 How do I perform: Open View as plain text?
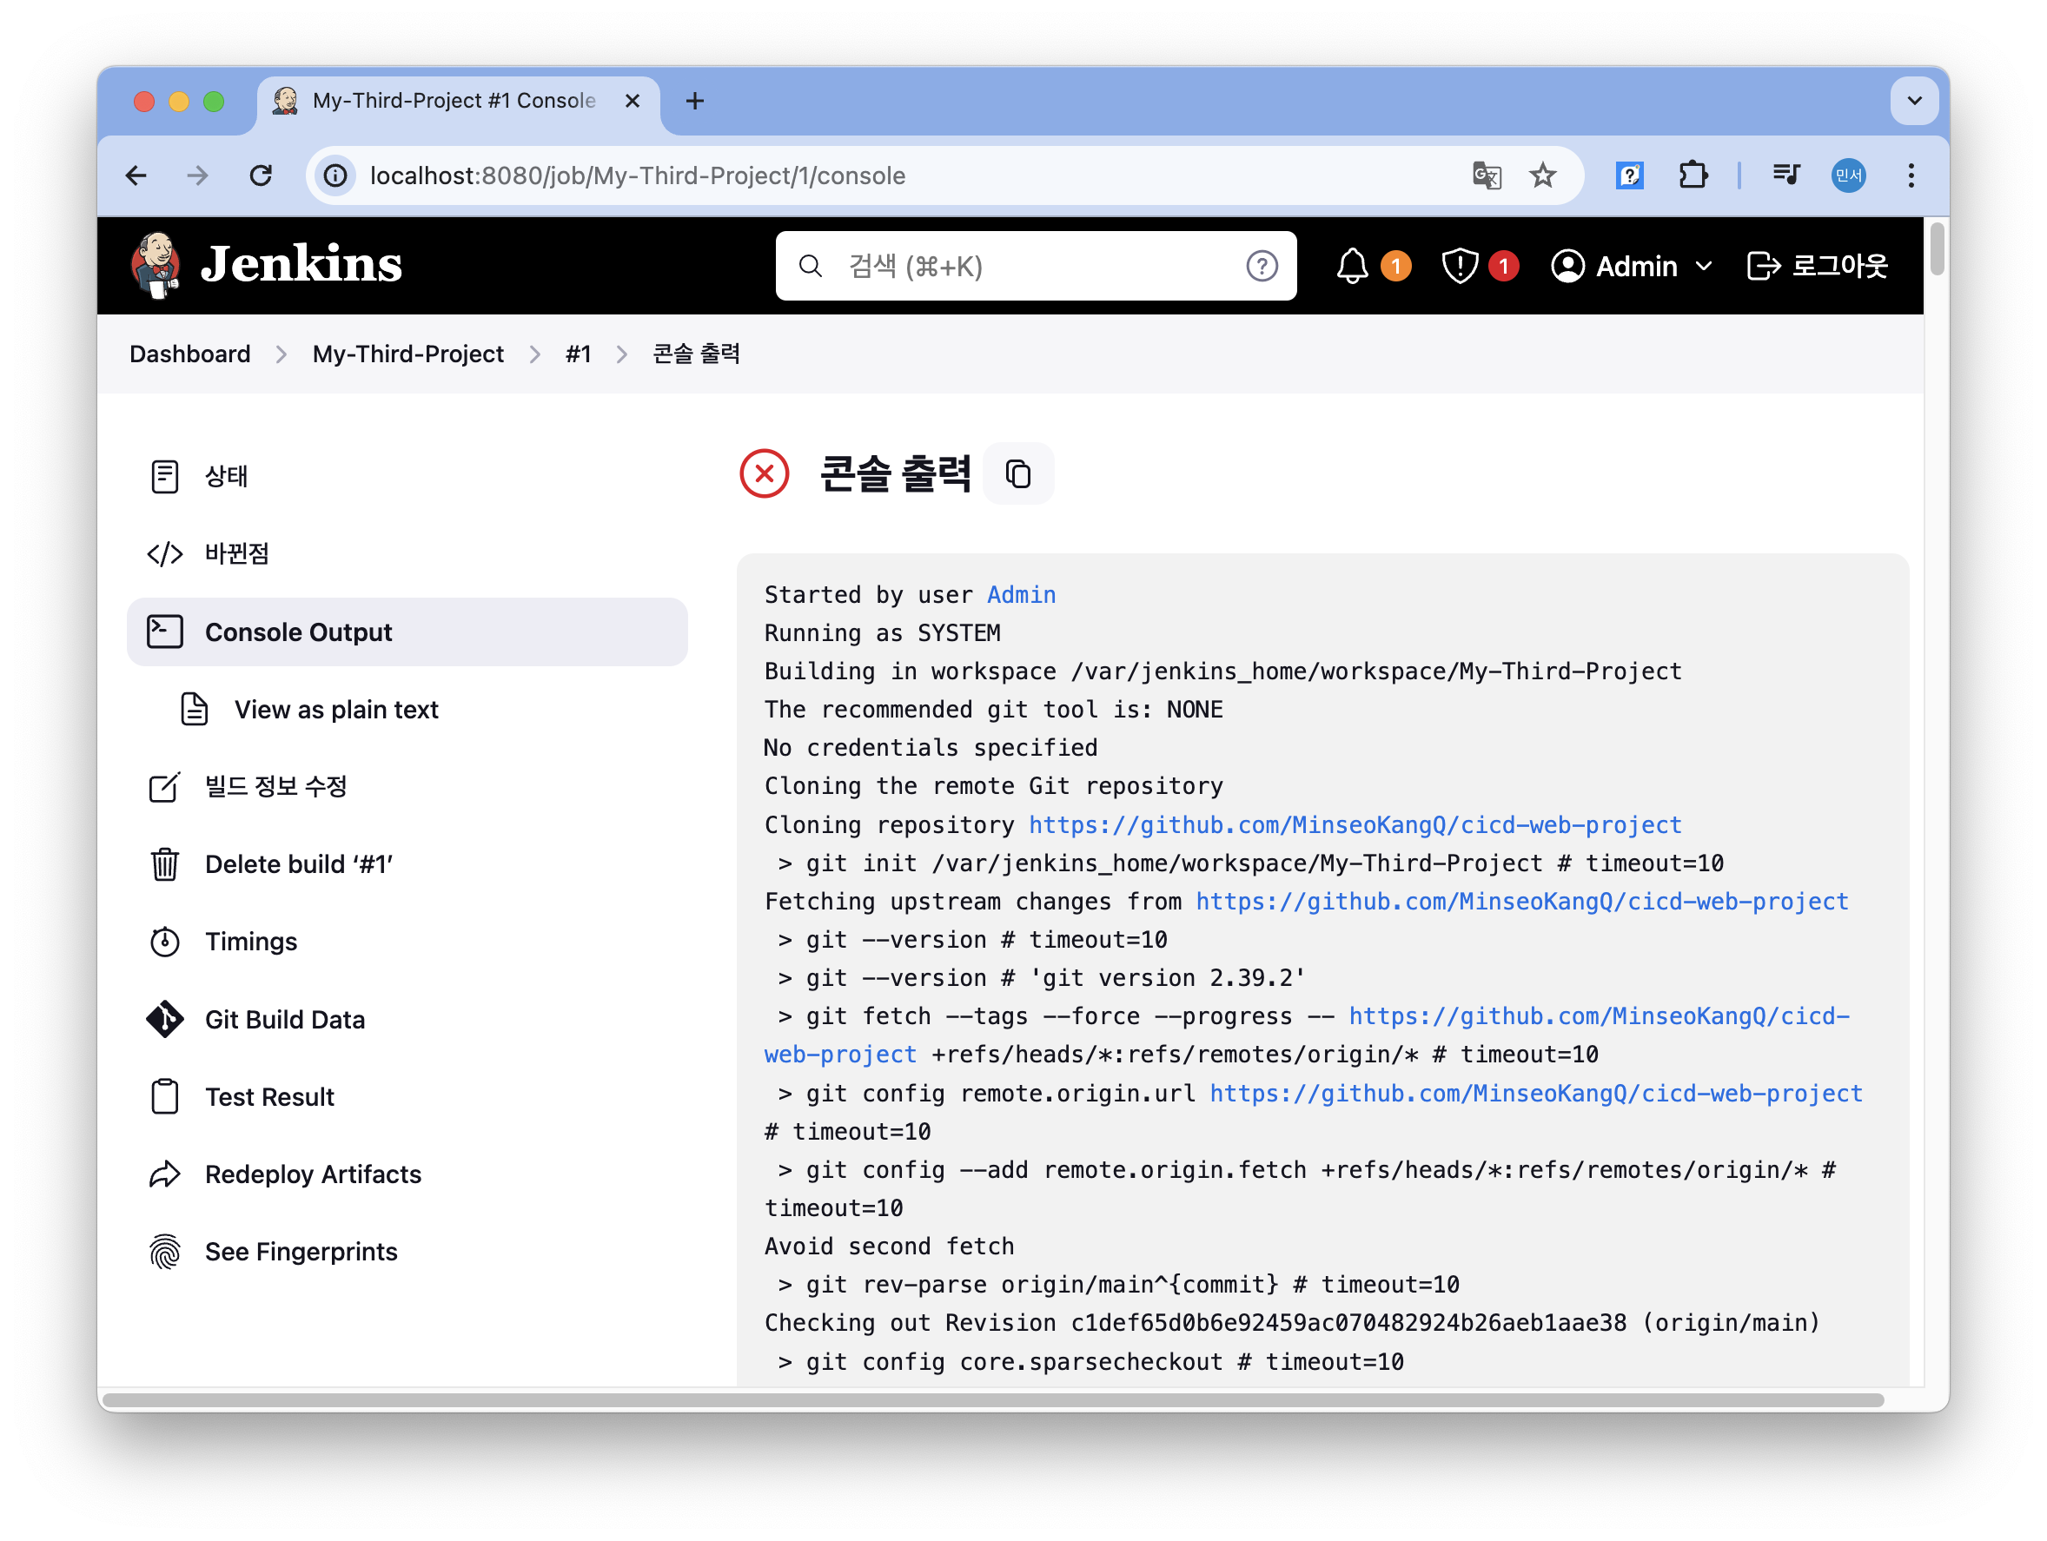click(x=336, y=710)
